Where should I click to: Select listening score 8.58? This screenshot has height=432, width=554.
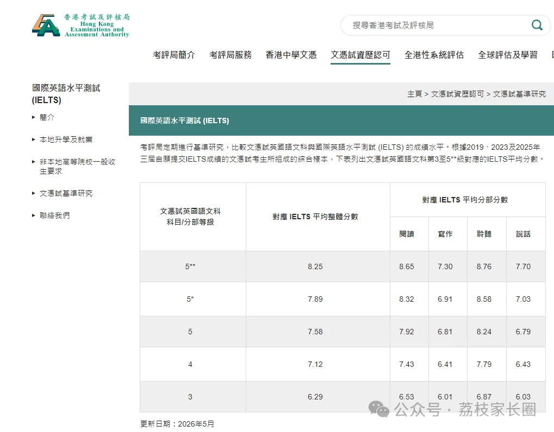[484, 299]
